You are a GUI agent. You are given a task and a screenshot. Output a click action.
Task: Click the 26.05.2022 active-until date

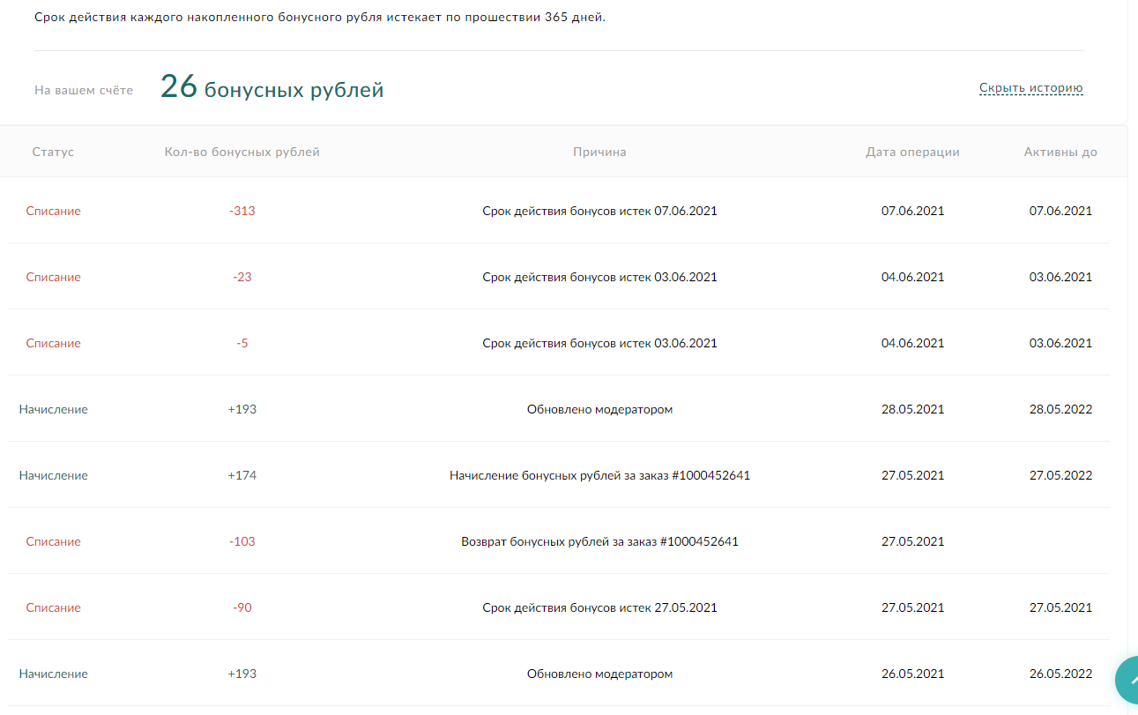coord(1060,674)
